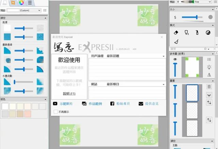Click the image gallery icon beside 作品範例
This screenshot has width=218, height=149.
(84, 104)
